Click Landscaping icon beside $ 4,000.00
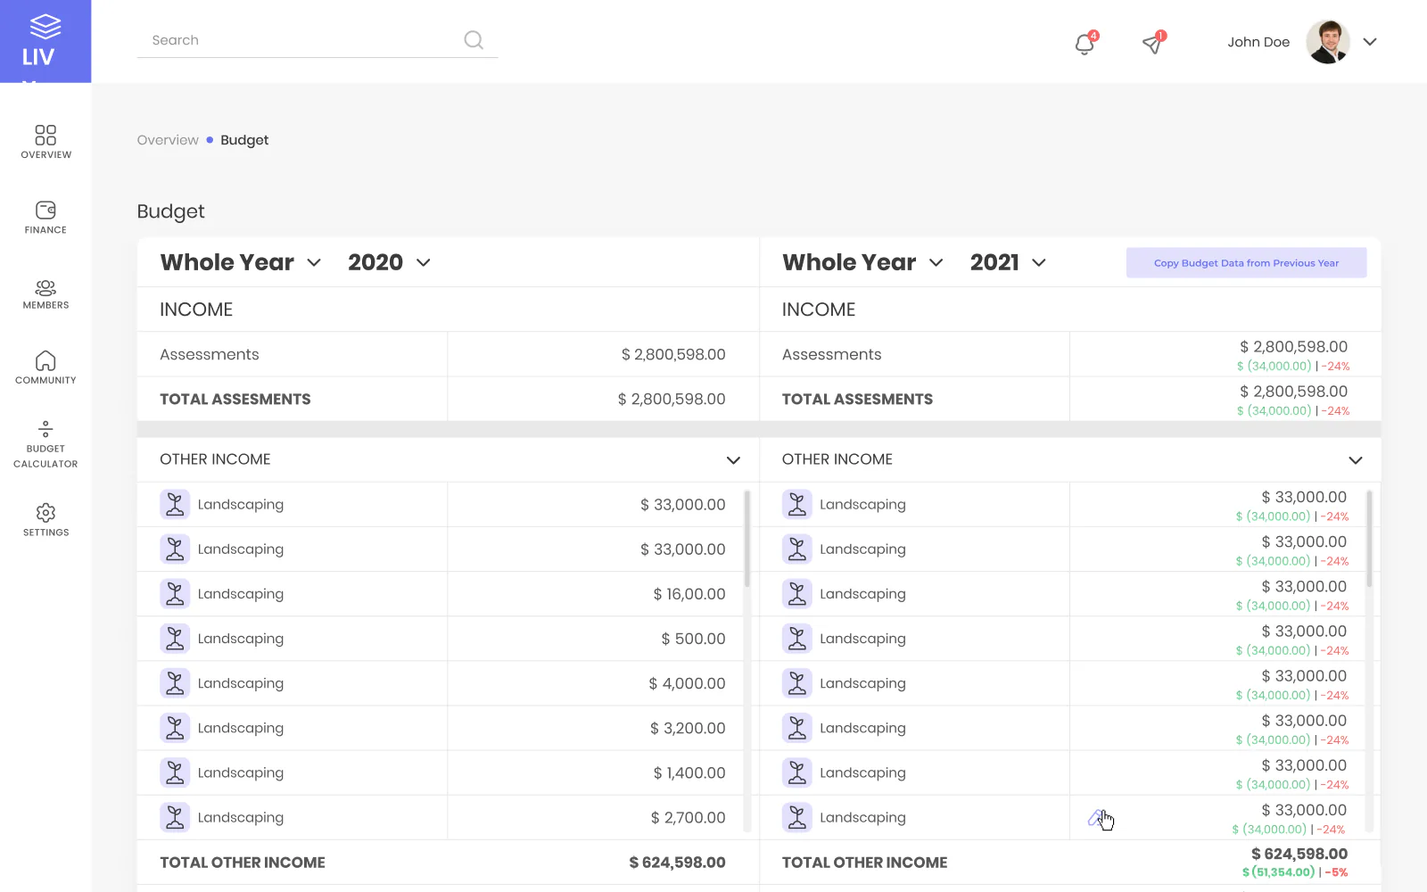1427x892 pixels. 175,683
